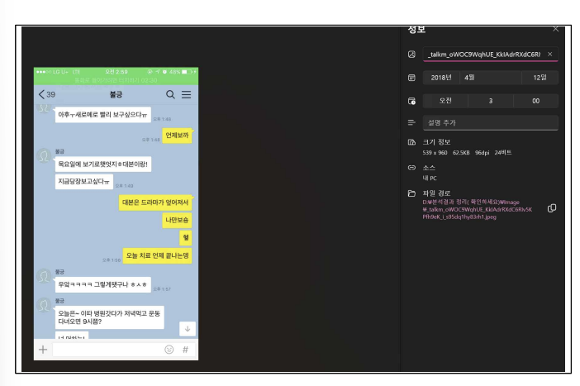Viewport: 580px width, 386px height.
Task: Close the 정보 info panel
Action: 555,29
